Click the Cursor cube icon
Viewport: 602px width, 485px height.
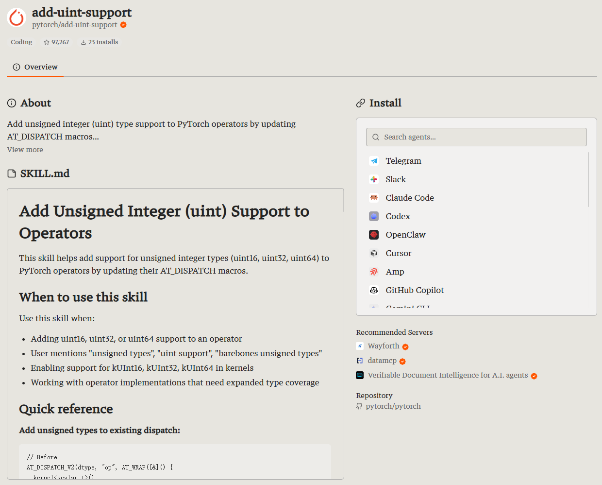374,253
